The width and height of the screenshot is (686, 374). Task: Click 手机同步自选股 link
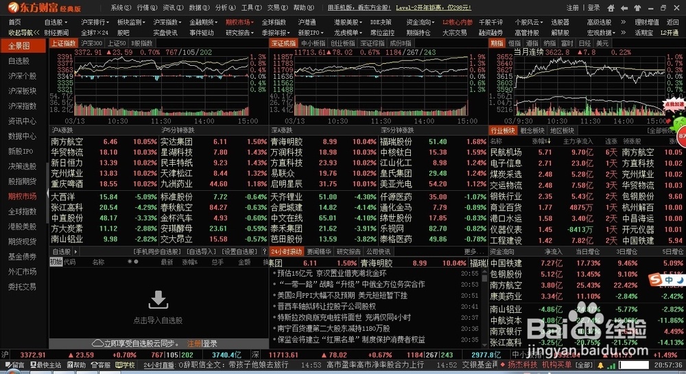pos(157,252)
